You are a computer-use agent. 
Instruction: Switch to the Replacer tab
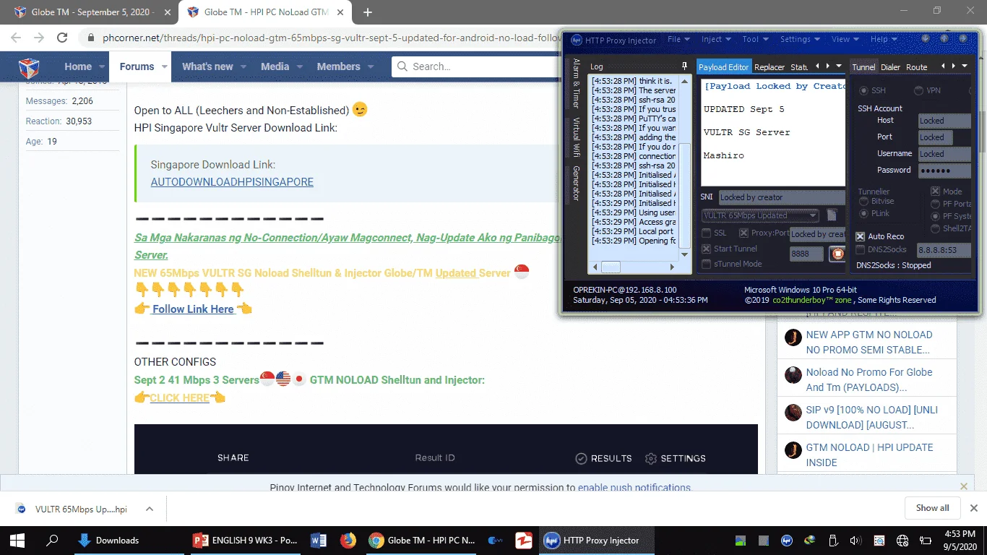point(769,66)
